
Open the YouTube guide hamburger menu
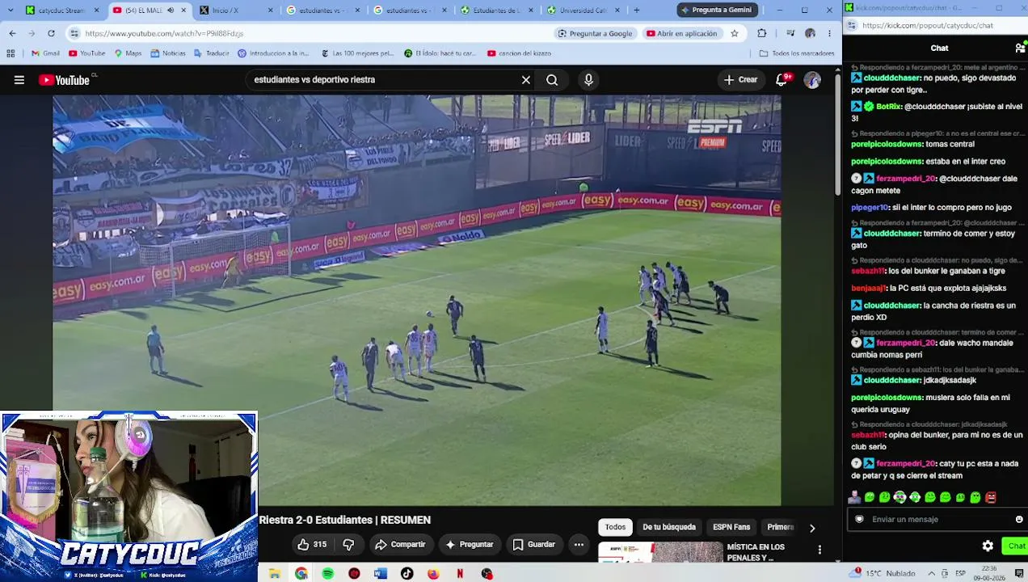[x=19, y=80]
